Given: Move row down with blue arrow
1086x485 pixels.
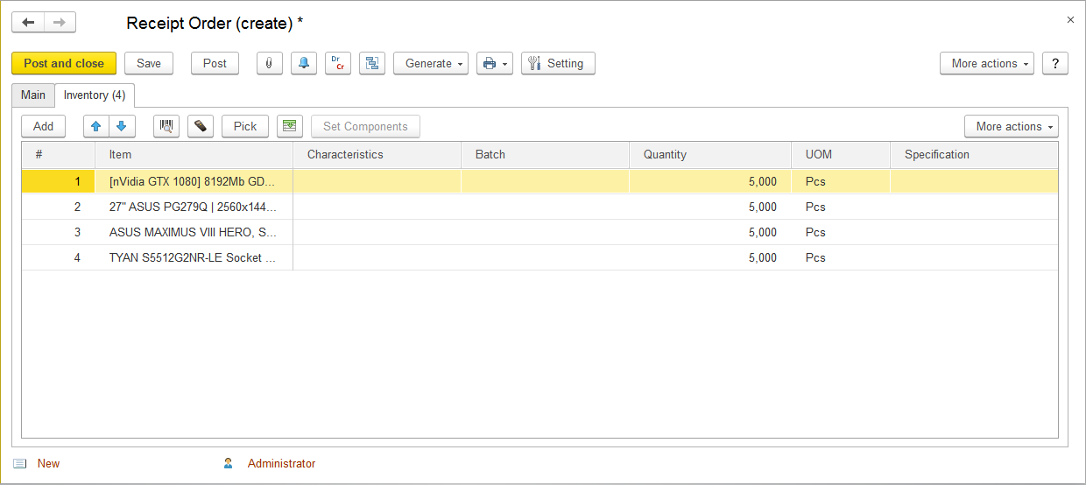Looking at the screenshot, I should [x=122, y=127].
